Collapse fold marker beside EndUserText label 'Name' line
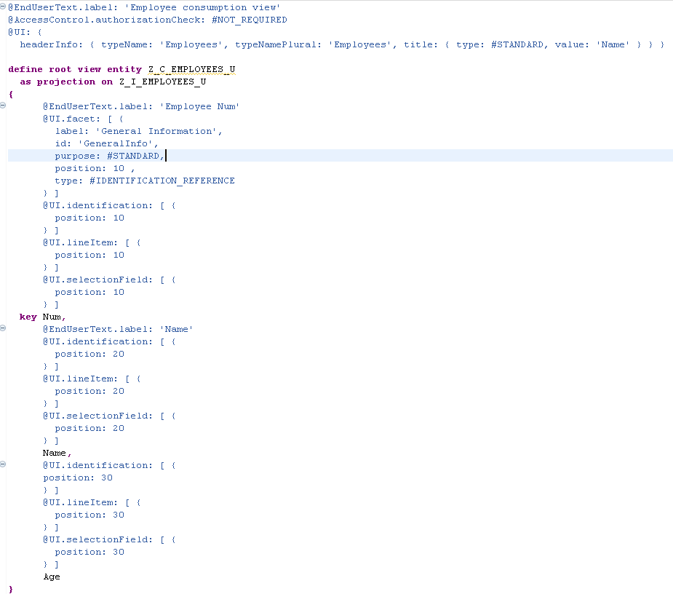 (3, 328)
